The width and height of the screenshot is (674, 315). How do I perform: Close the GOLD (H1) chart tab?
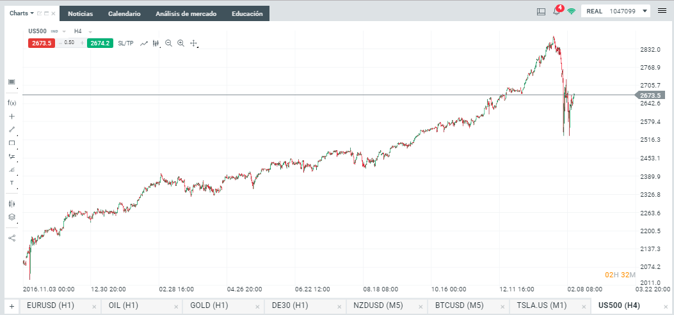click(x=257, y=307)
